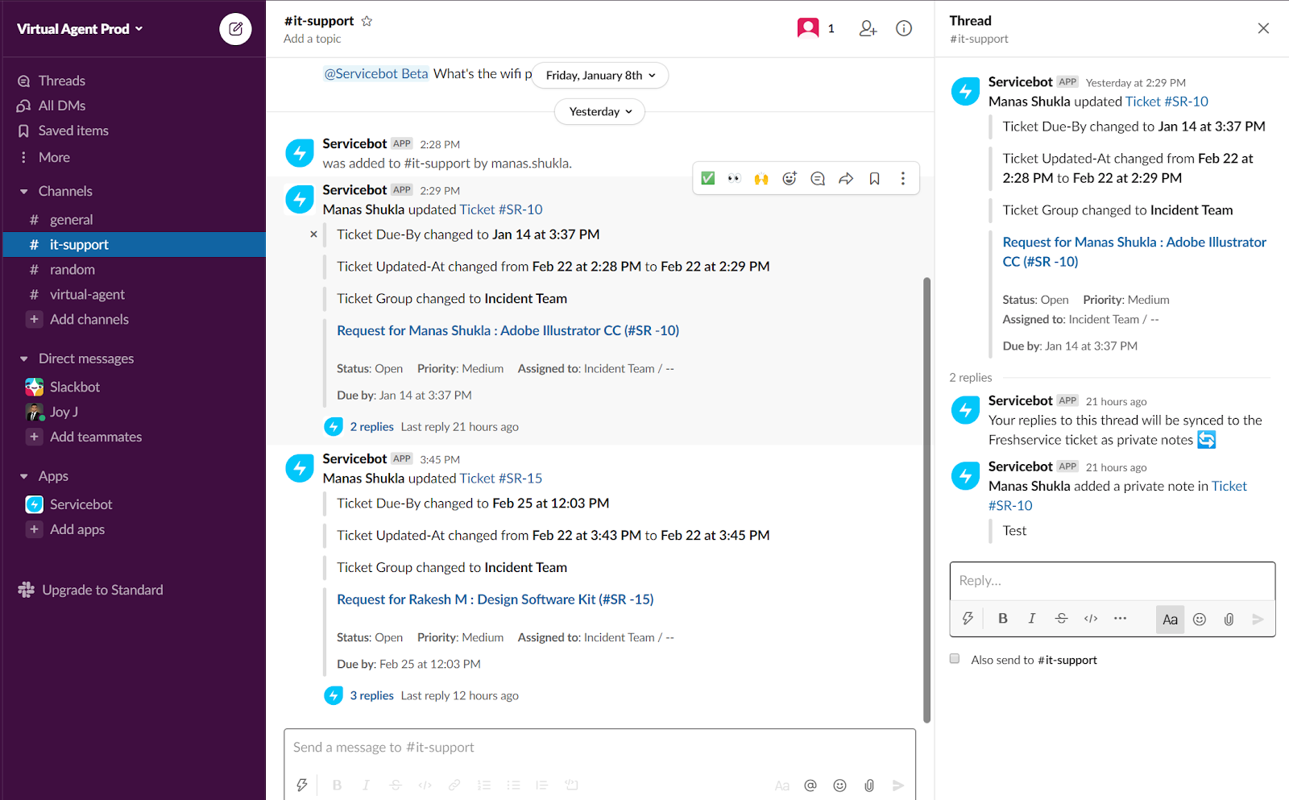The width and height of the screenshot is (1289, 800).
Task: Open the 3 replies thread link
Action: tap(371, 696)
